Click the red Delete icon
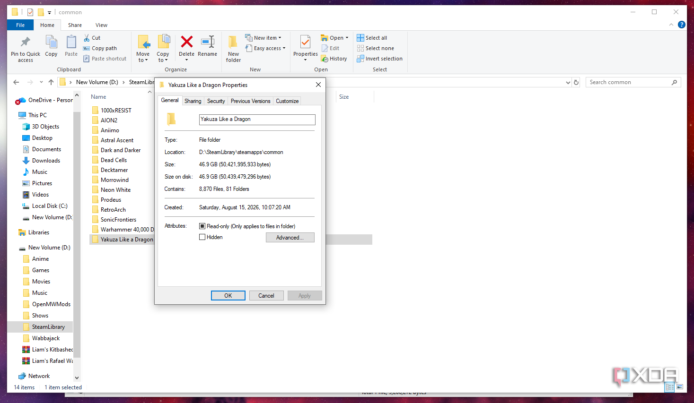Screen dimensions: 694x403 pos(187,42)
